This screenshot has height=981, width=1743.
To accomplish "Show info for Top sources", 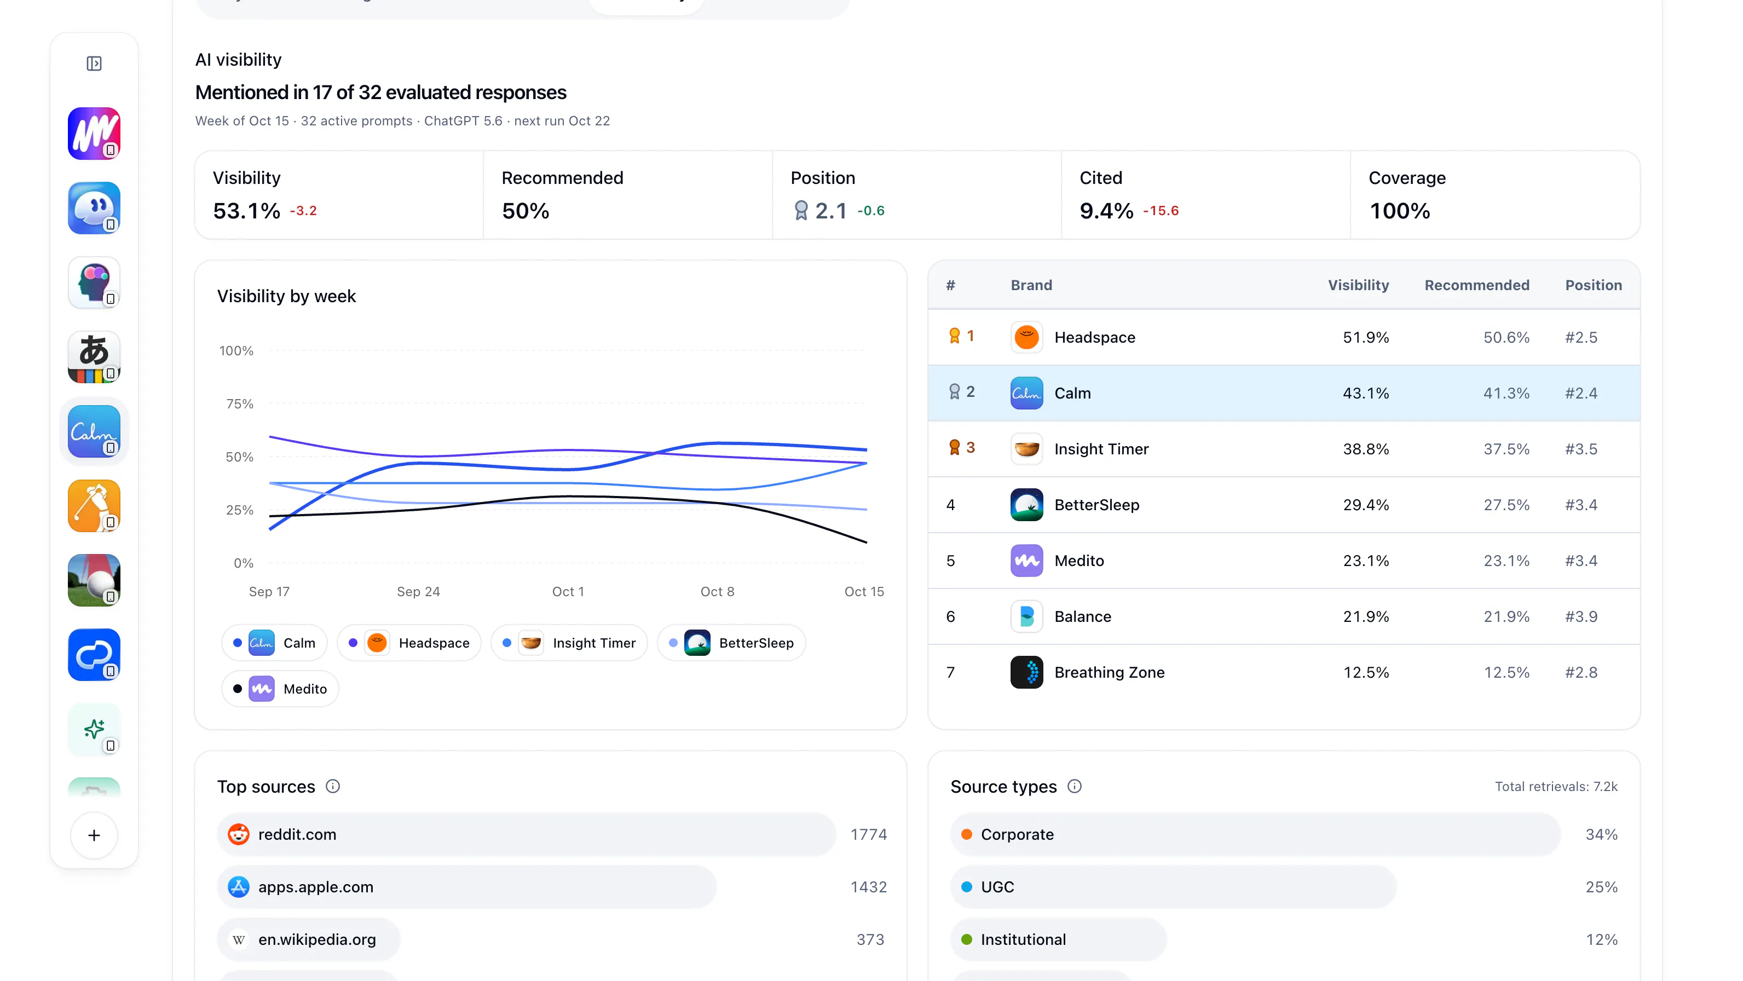I will click(x=333, y=786).
